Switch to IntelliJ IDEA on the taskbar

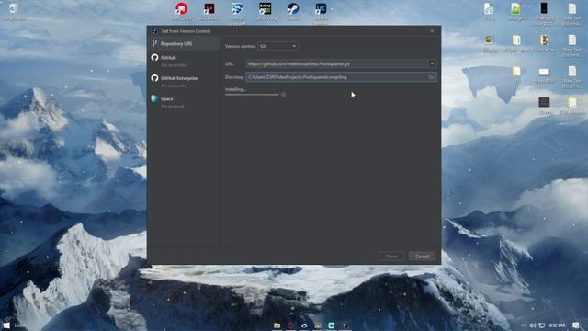coord(345,325)
